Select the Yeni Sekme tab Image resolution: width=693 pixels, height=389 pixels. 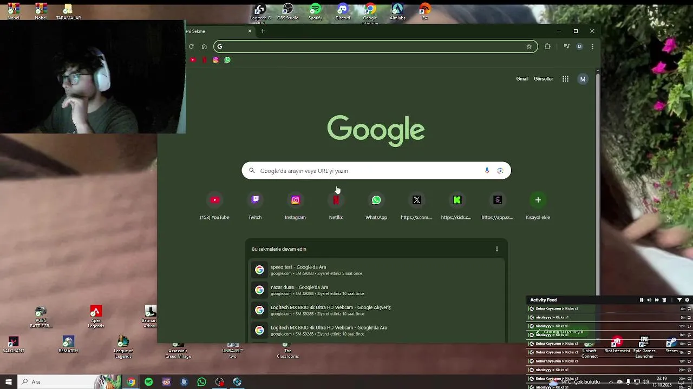[217, 31]
